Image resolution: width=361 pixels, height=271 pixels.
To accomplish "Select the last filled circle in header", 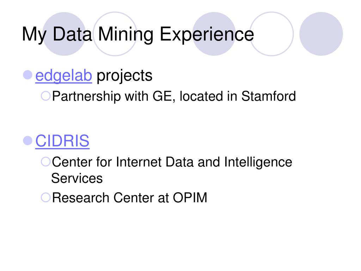I will pos(321,34).
